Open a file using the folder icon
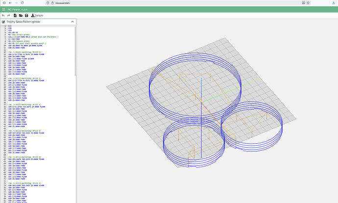This screenshot has height=203, width=338. pyautogui.click(x=21, y=15)
